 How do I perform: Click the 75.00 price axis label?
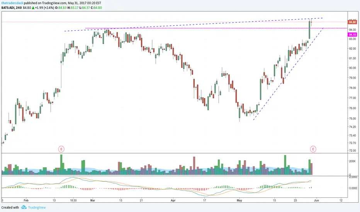pyautogui.click(x=352, y=118)
